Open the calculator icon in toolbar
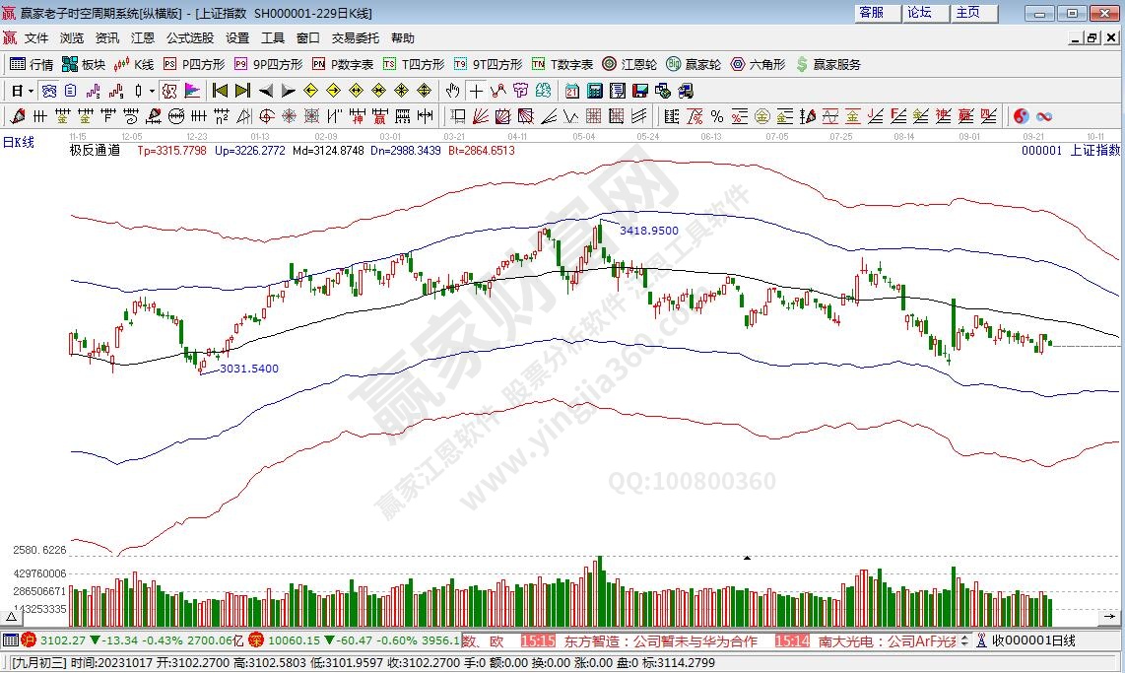 [595, 91]
